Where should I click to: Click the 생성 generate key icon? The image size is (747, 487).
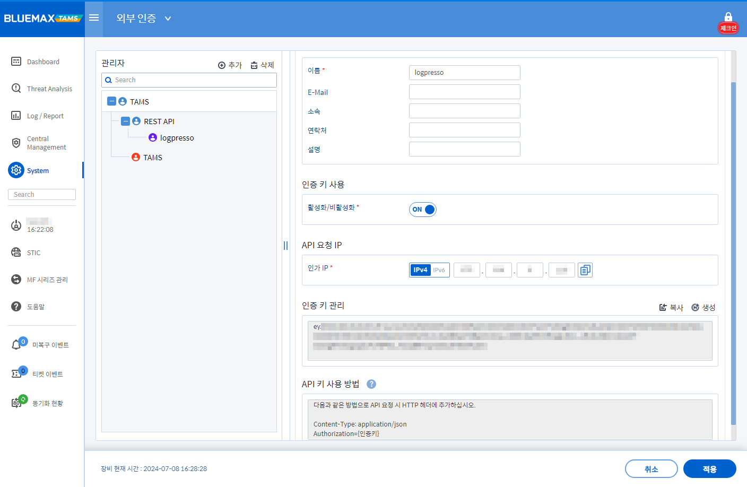click(695, 307)
